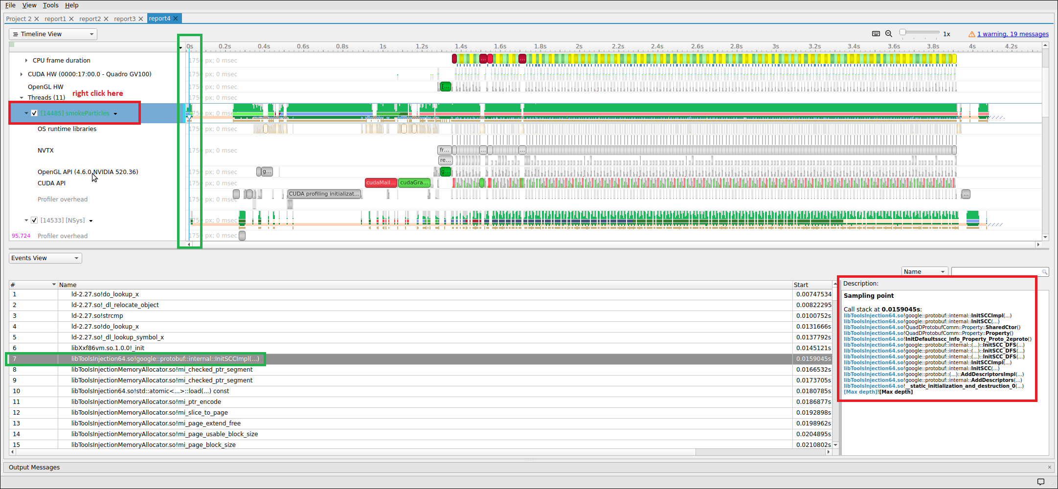Screen dimensions: 1058x489
Task: Follow the '1 warning, 19 messages' link
Action: pyautogui.click(x=1013, y=34)
